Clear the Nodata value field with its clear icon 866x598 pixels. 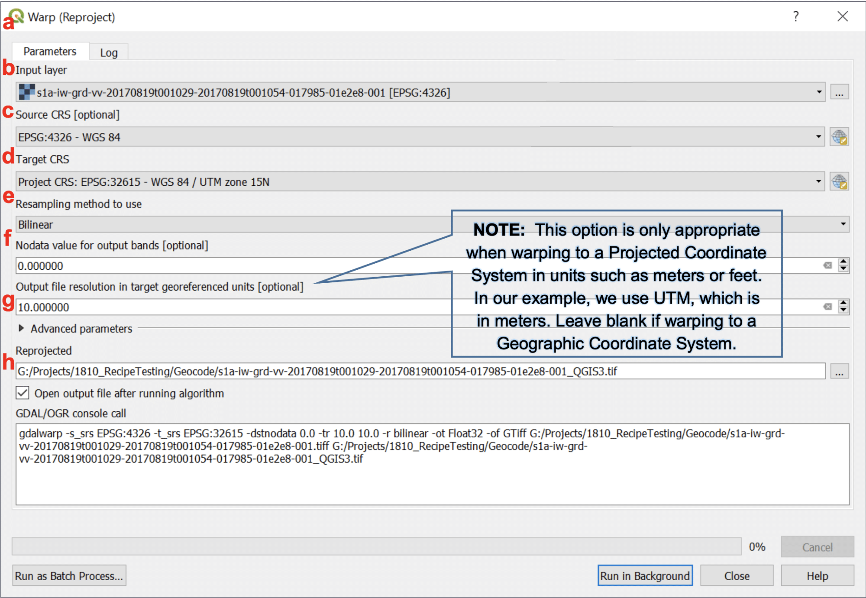pos(827,265)
